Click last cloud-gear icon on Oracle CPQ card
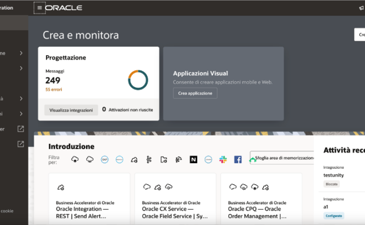This screenshot has height=225, width=365. click(266, 187)
